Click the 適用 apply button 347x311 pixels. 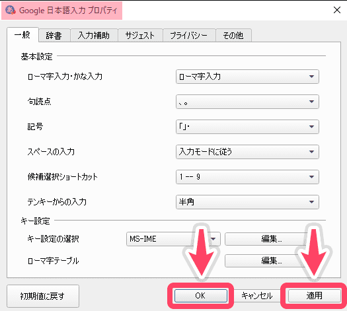pos(314,296)
